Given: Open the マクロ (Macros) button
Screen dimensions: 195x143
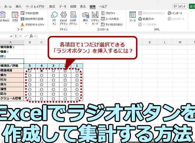Looking at the screenshot, I should tap(15, 17).
